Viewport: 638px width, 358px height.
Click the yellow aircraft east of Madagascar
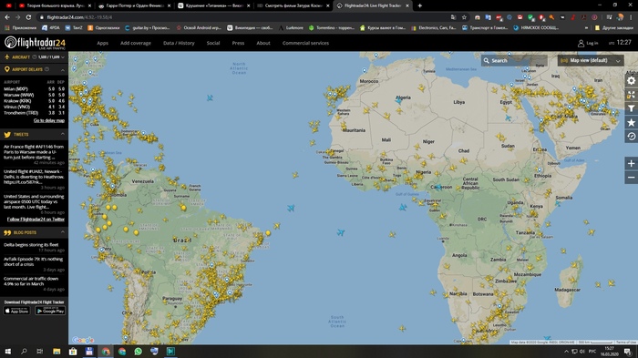[x=612, y=282]
